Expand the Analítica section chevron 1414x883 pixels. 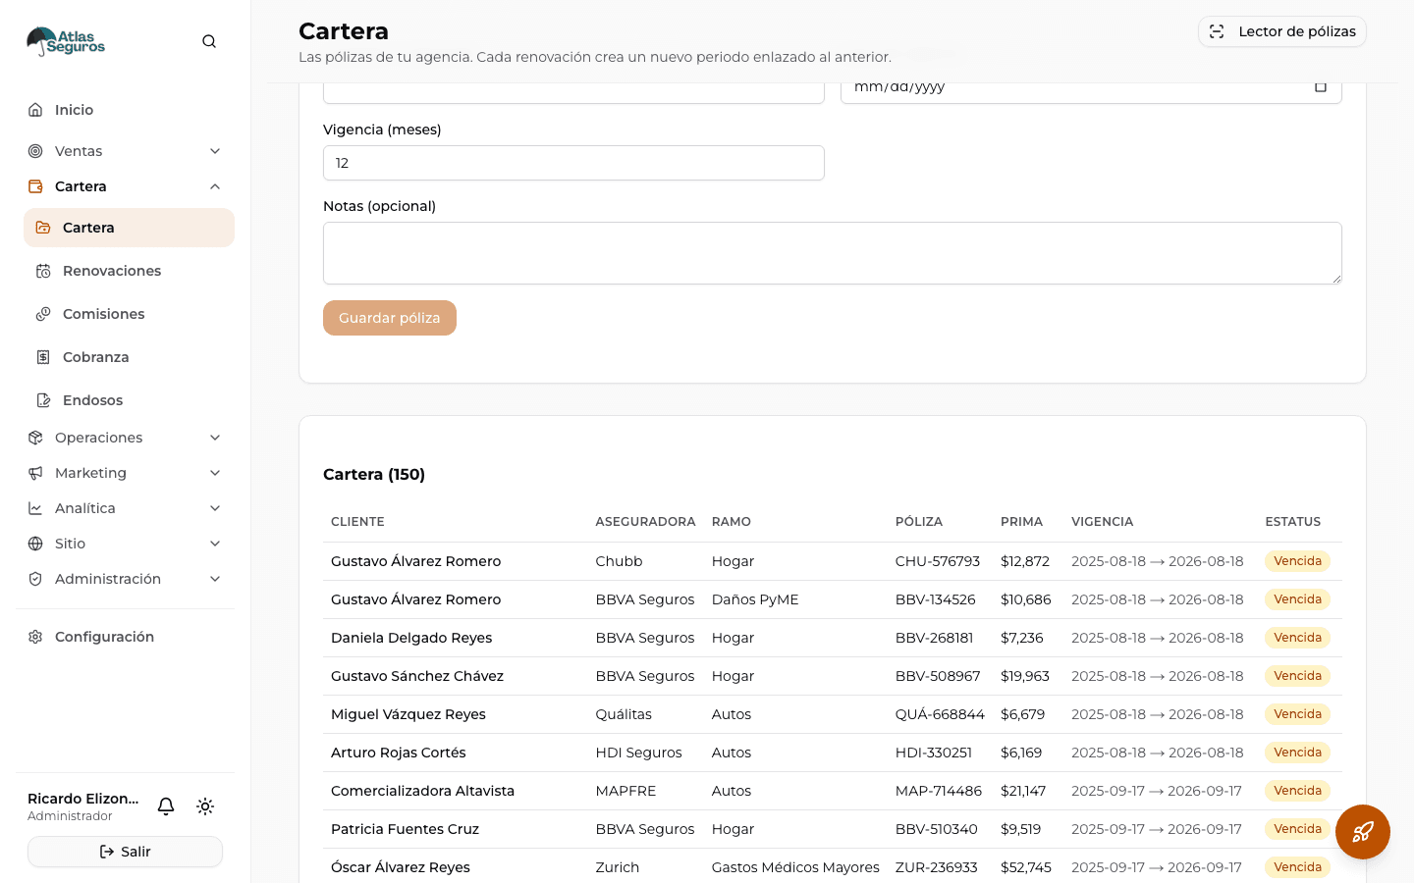tap(215, 508)
